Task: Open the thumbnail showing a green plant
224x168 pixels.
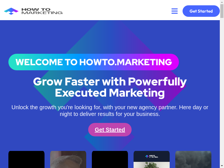Action: coord(151,159)
